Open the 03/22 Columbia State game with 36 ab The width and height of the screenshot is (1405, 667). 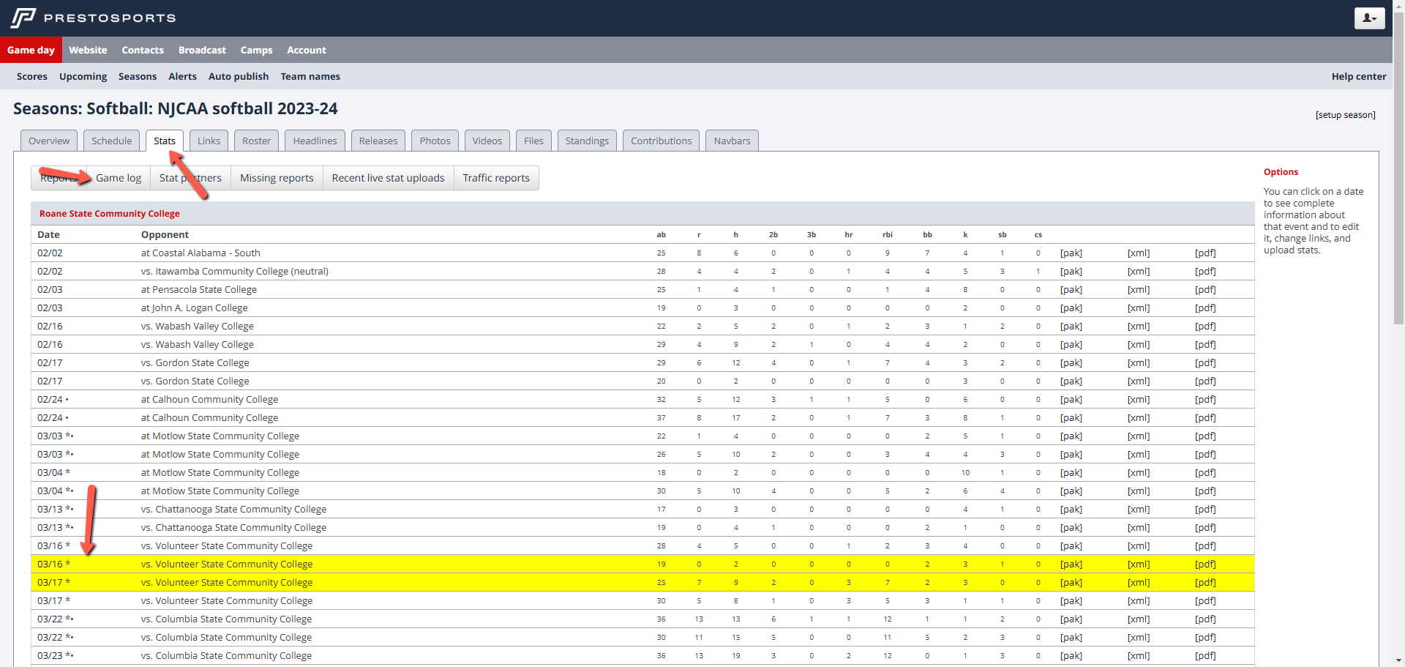[x=55, y=619]
